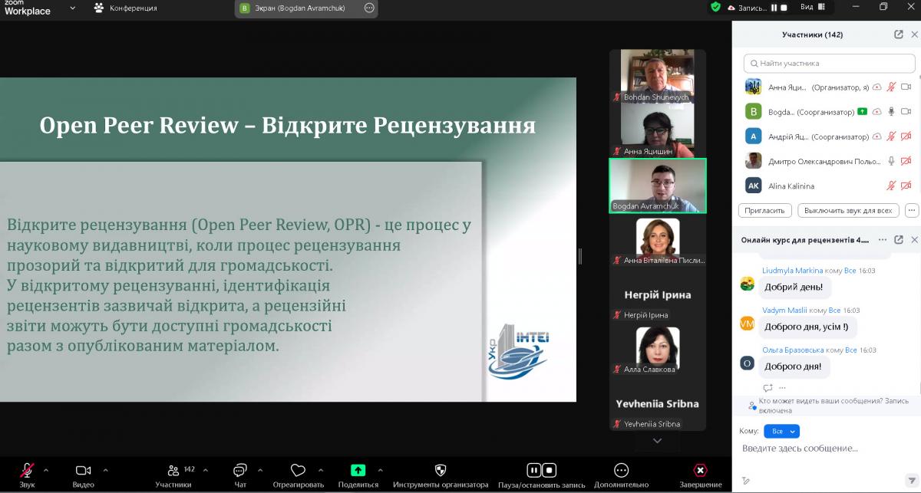Stop the recording in the bottom toolbar
921x493 pixels.
point(549,470)
